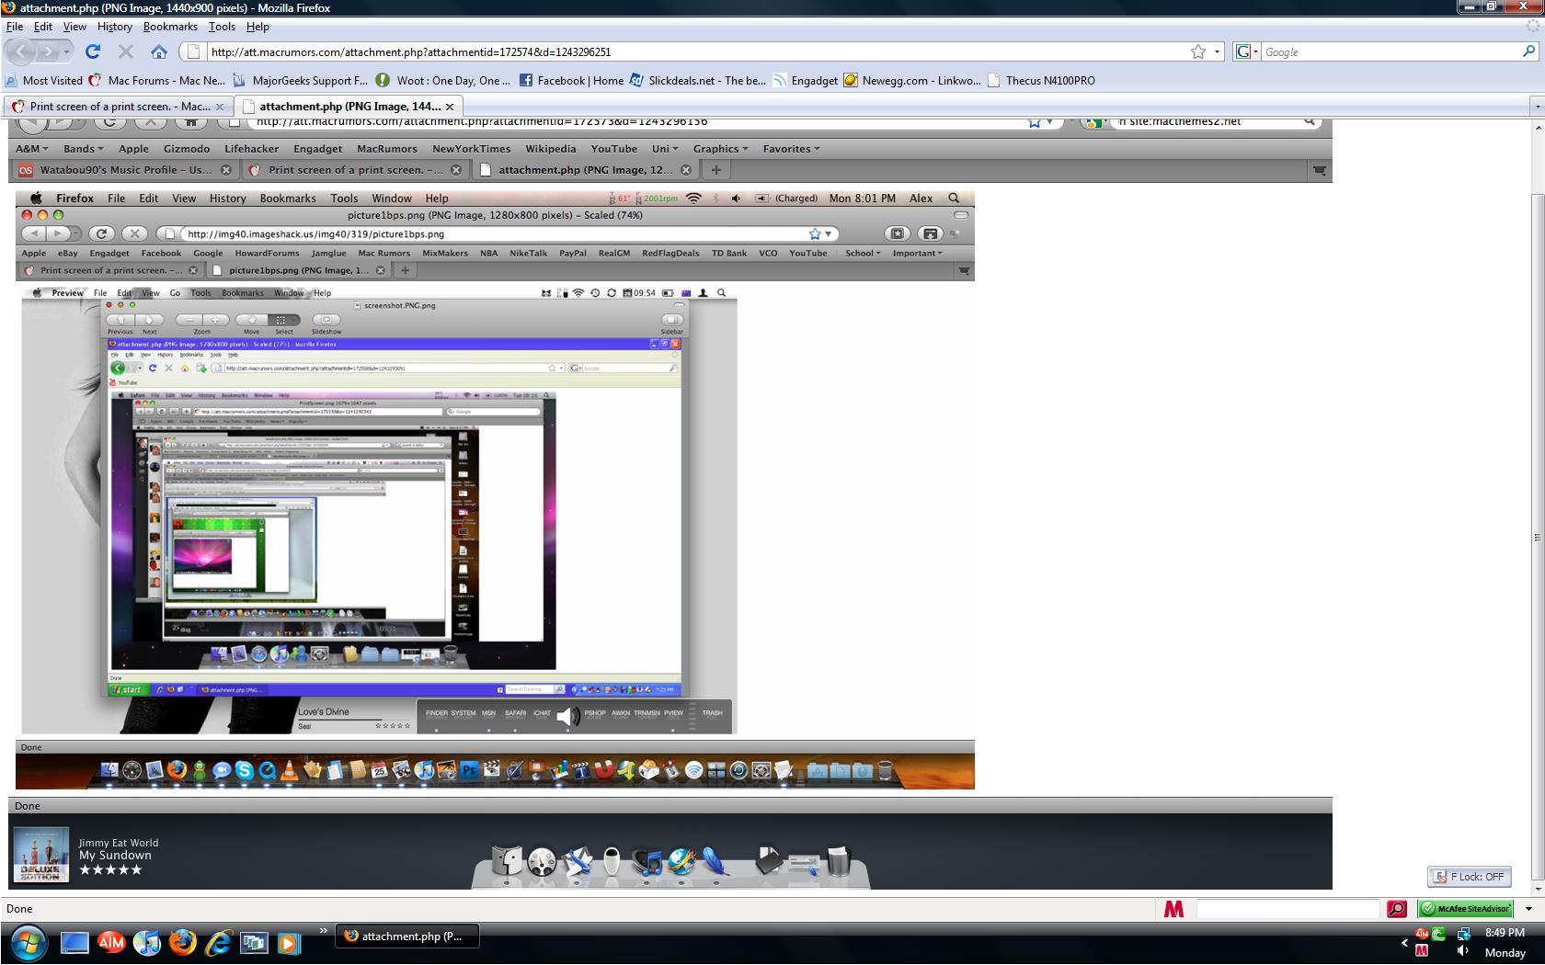Image resolution: width=1545 pixels, height=965 pixels.
Task: Expand the quick launch overflow chevron
Action: 323,931
